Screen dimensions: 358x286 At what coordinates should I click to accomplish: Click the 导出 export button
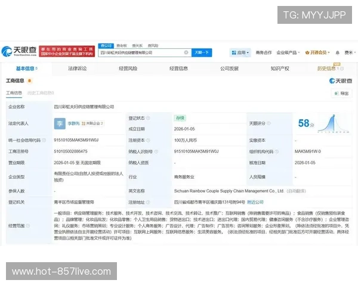tap(341, 94)
